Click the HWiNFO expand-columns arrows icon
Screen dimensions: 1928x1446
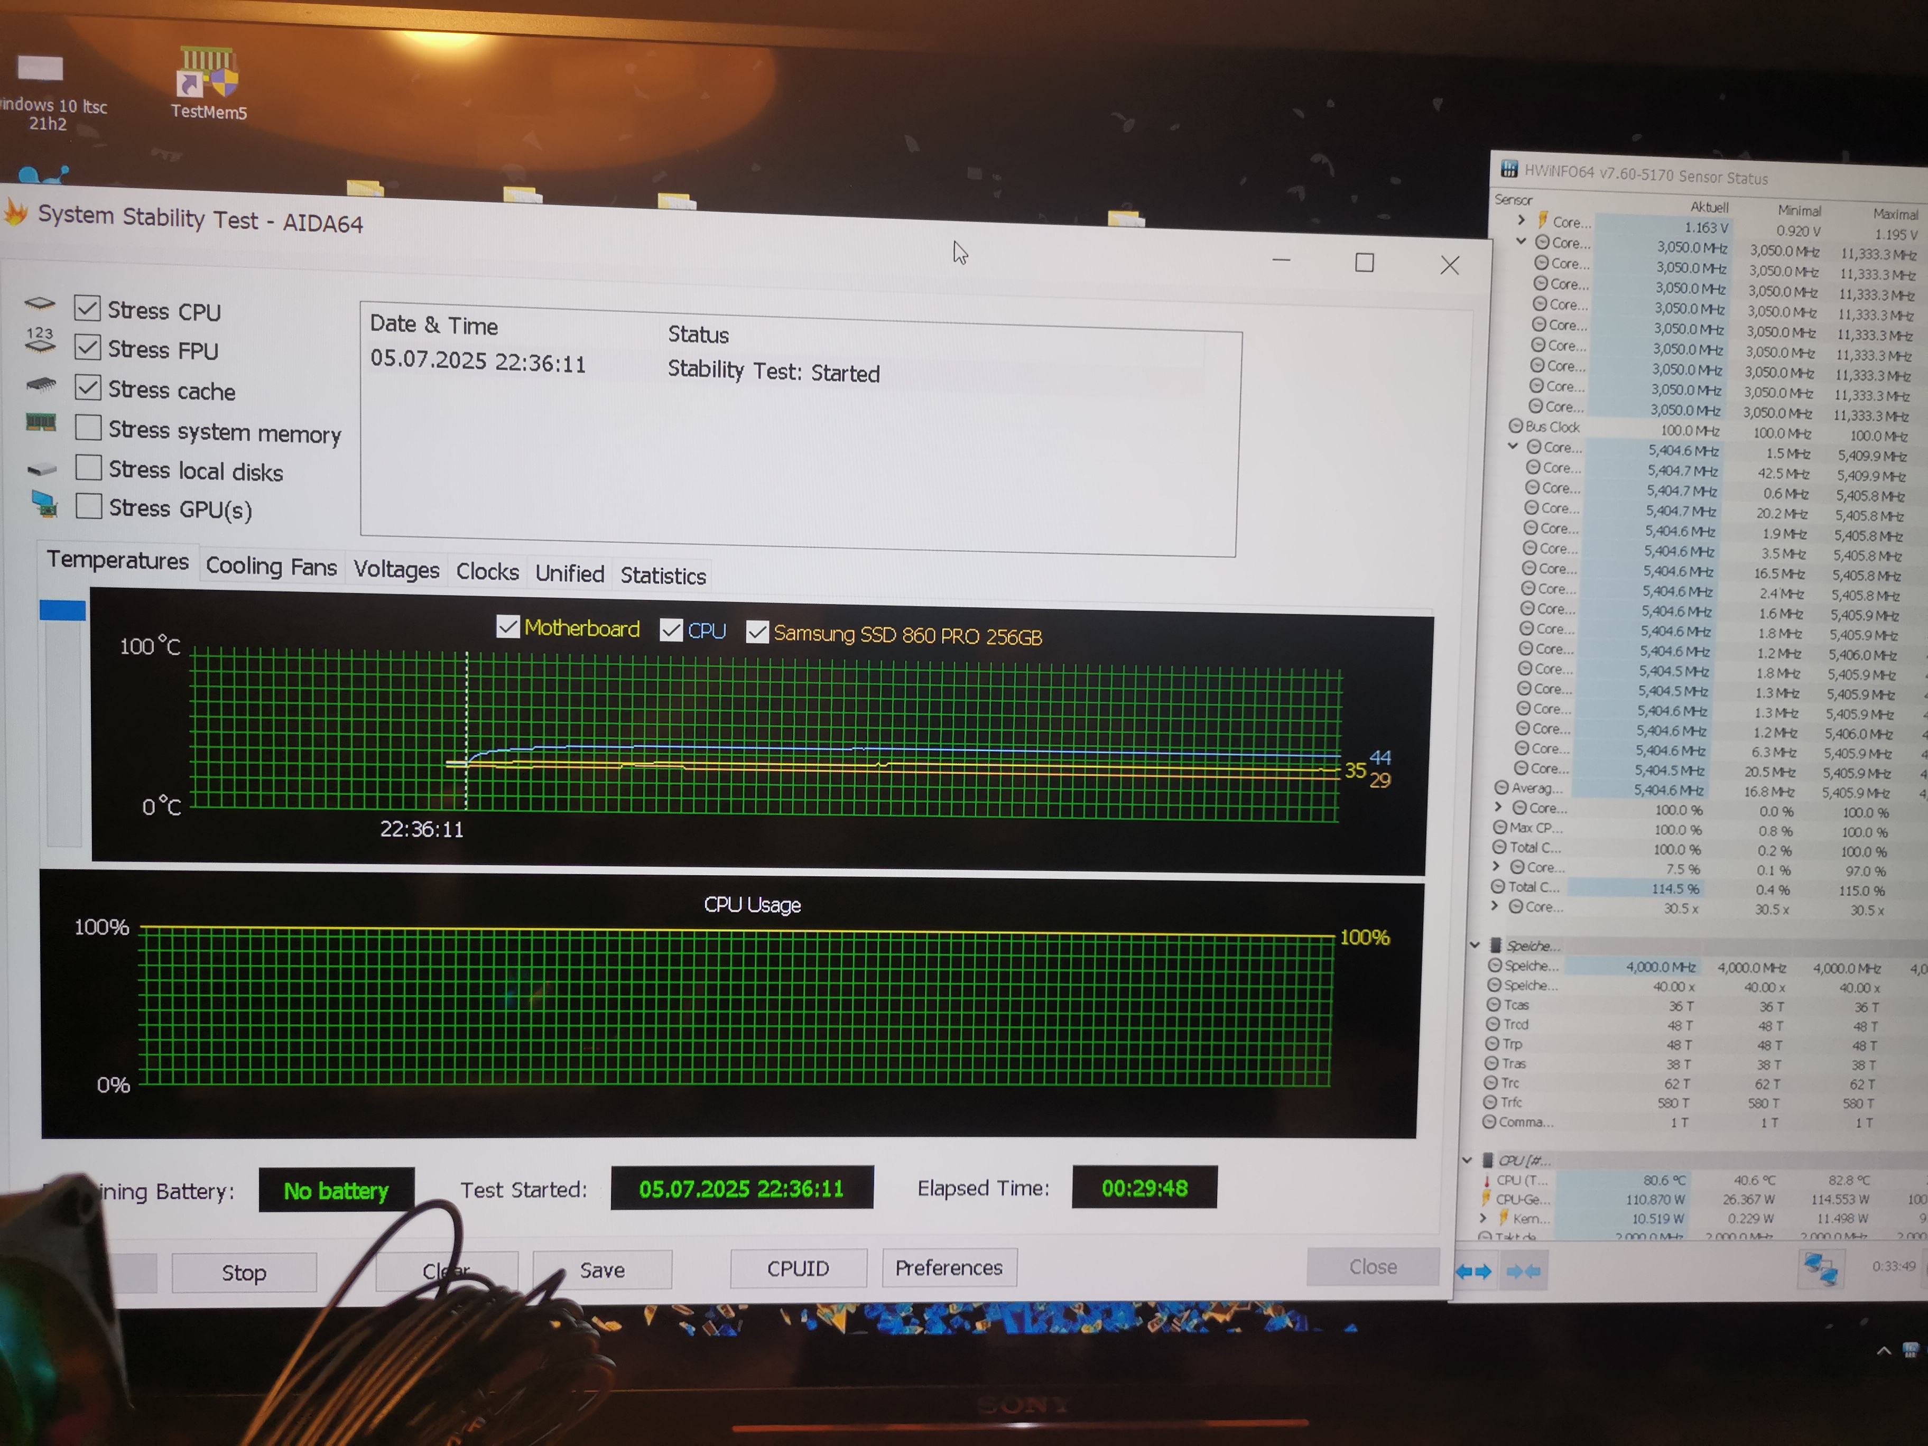pyautogui.click(x=1473, y=1272)
